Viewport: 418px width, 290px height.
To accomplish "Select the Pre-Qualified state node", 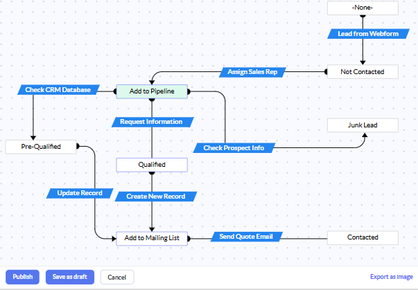I will pos(41,147).
